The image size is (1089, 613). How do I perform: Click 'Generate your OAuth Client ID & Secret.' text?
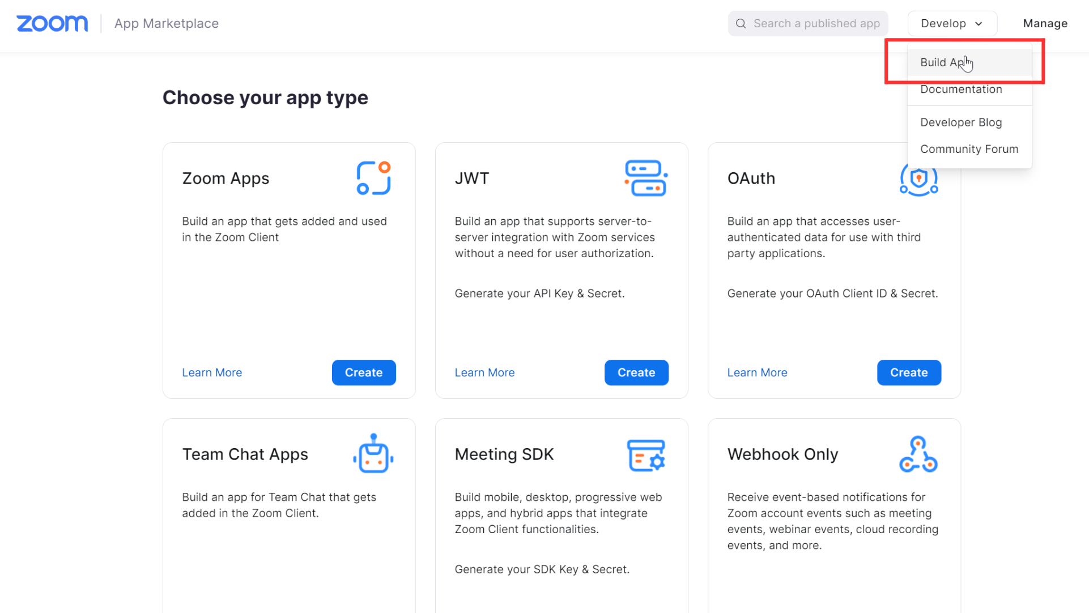tap(832, 293)
